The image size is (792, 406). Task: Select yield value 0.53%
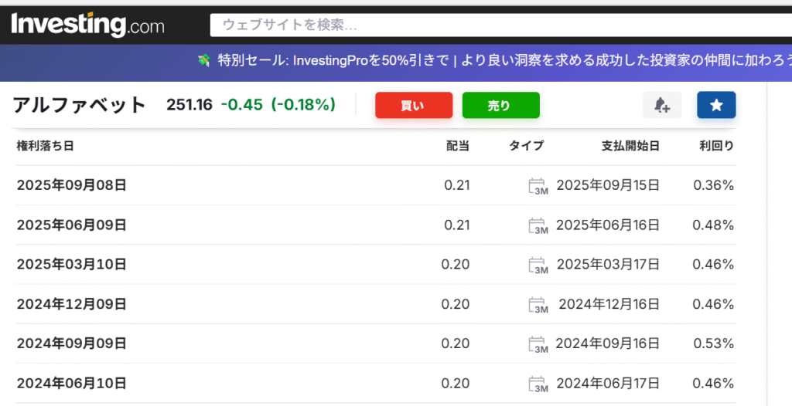[713, 344]
